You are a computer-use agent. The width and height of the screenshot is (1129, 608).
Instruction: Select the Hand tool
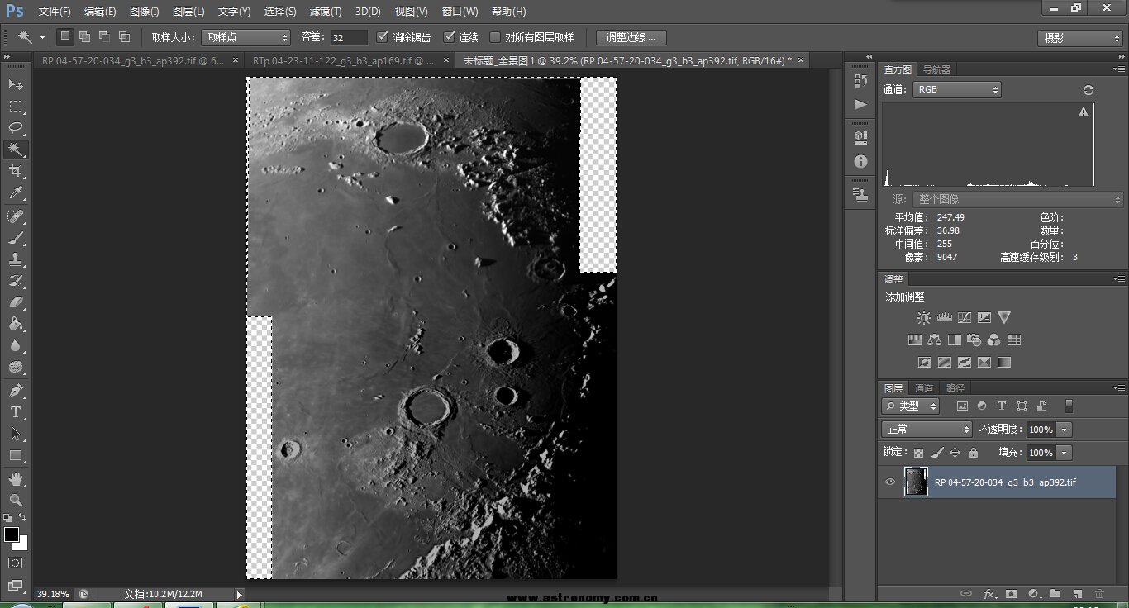(16, 478)
